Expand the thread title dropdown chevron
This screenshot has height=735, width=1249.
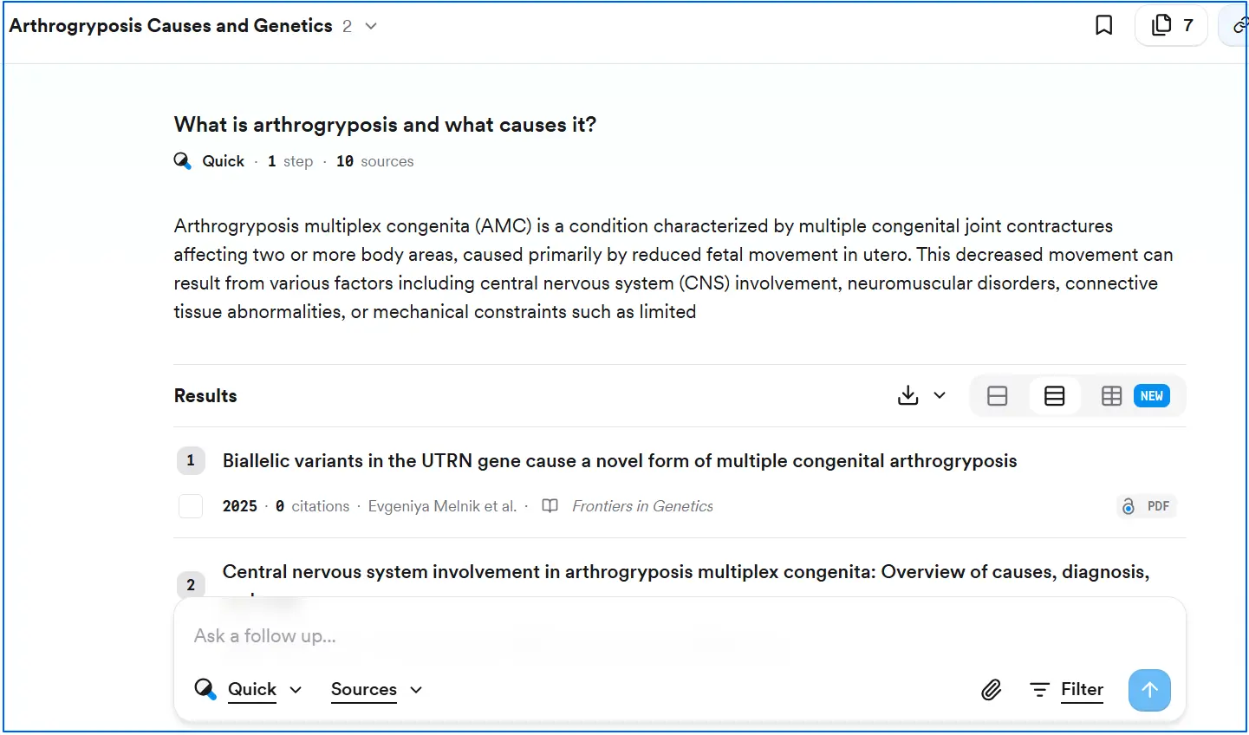click(371, 26)
